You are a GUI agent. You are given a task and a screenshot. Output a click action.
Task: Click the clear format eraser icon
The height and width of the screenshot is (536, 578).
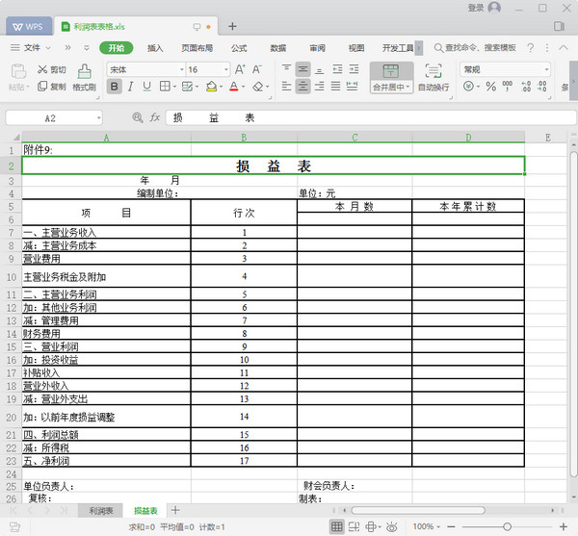pos(257,87)
